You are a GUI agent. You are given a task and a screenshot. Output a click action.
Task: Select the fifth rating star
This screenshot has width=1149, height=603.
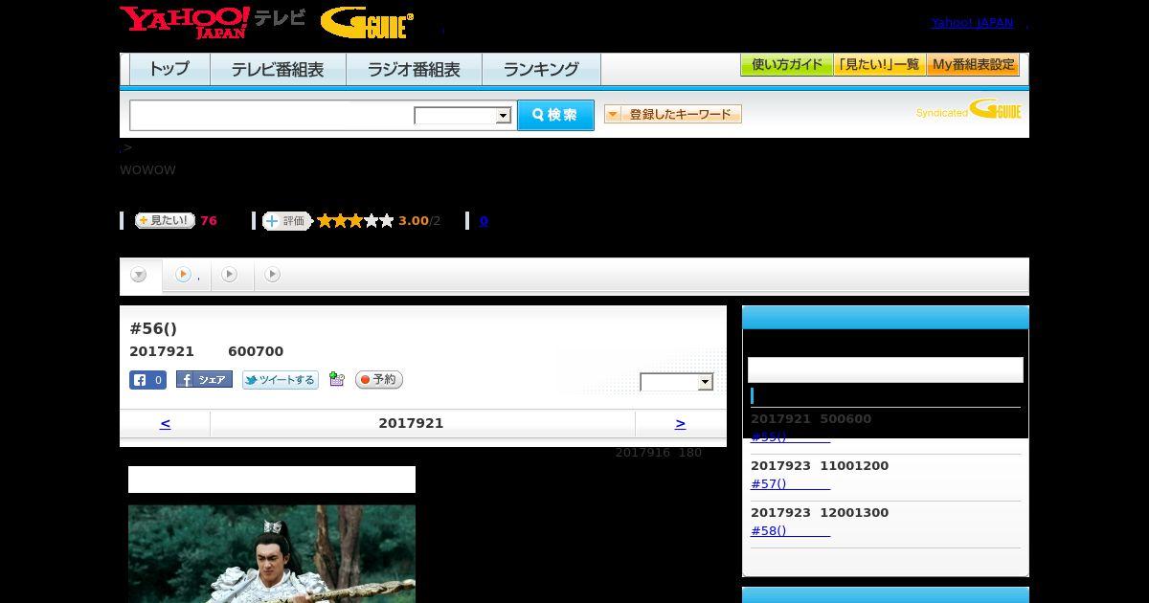click(x=387, y=221)
